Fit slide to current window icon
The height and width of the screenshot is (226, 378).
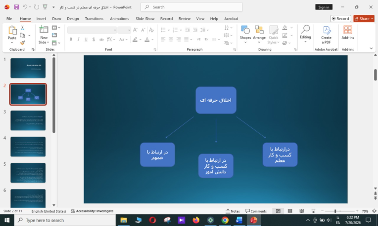[374, 211]
